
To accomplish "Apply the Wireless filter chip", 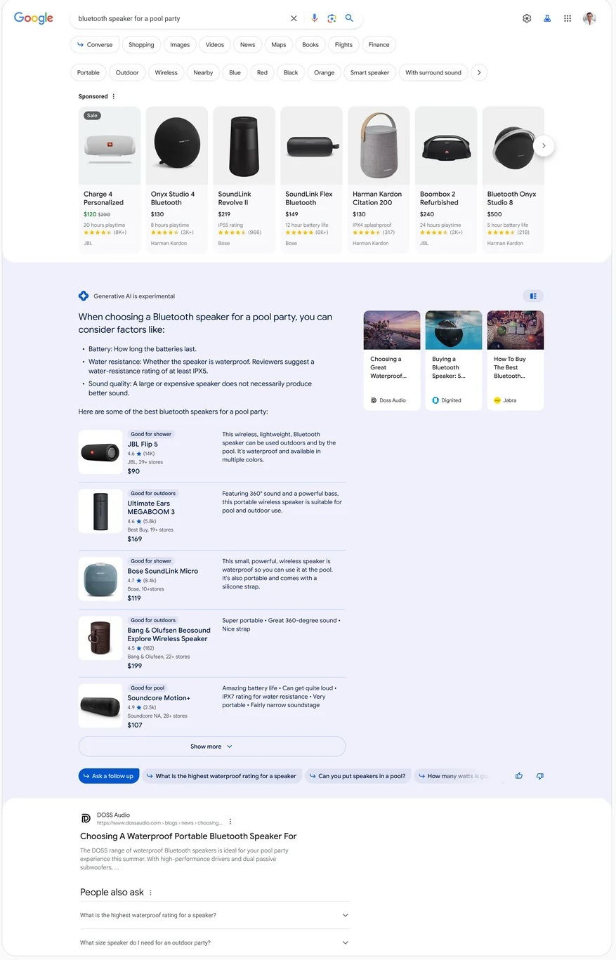I will point(166,72).
